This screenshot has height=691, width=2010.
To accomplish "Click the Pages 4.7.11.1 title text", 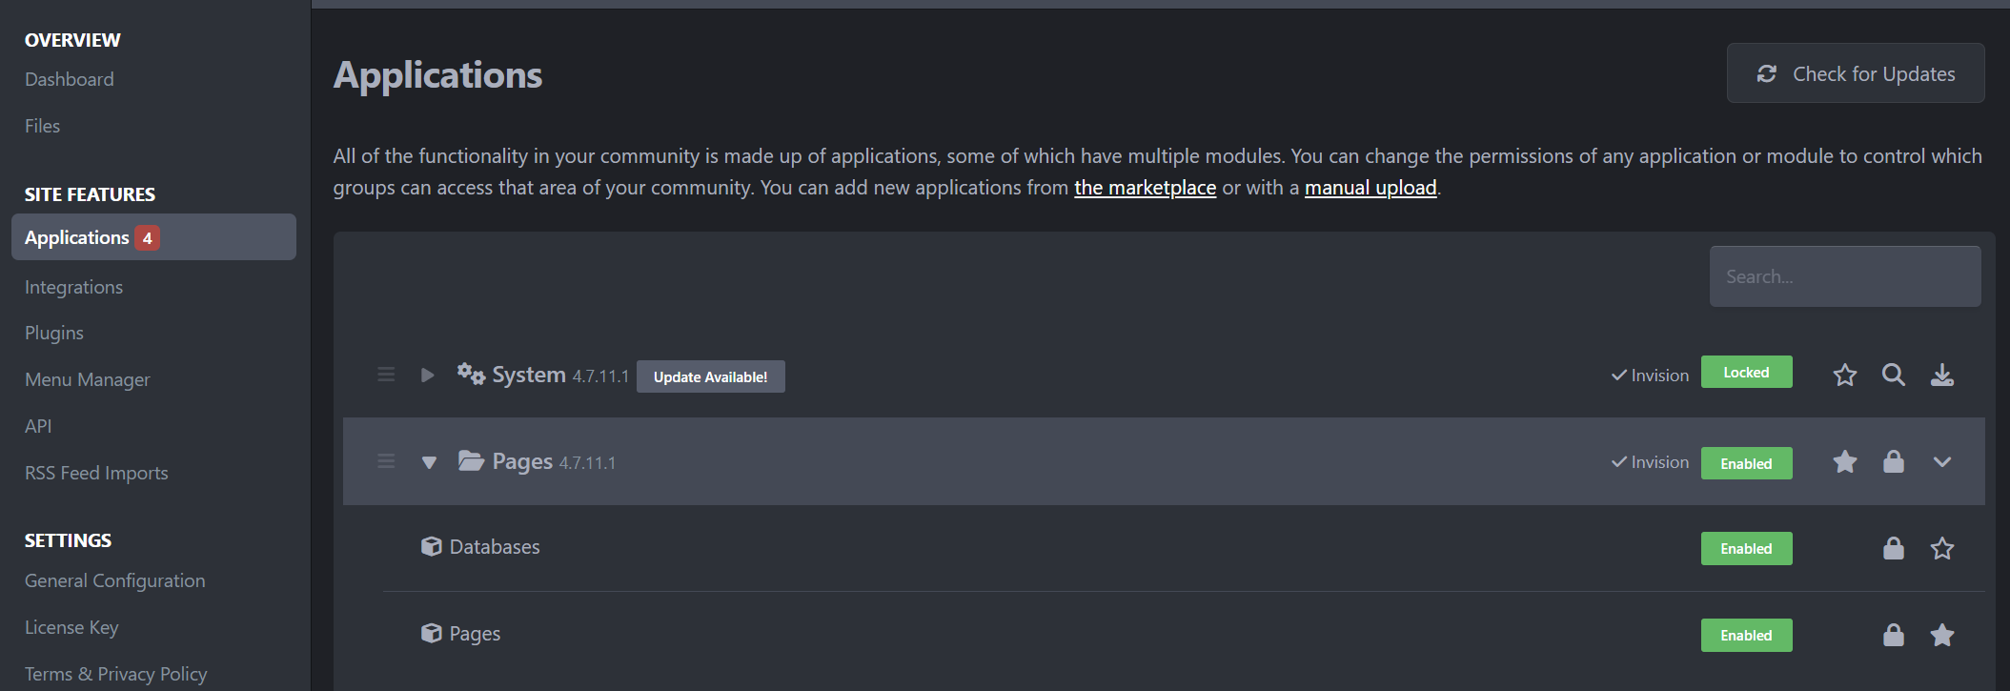I will click(554, 462).
